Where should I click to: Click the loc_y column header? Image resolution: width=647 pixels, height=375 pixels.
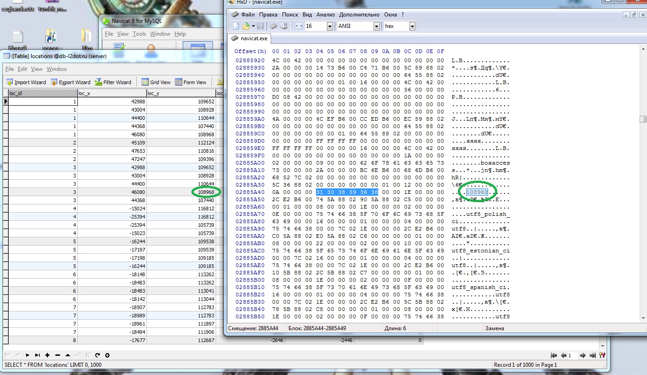181,93
